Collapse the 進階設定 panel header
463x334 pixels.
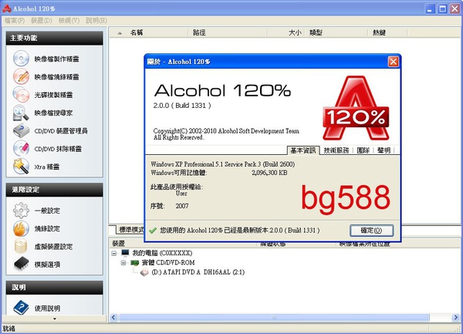point(54,190)
